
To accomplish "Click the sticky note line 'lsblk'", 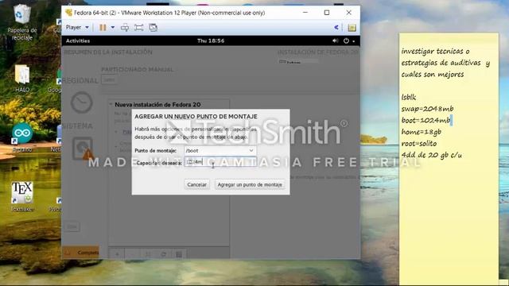I will click(408, 97).
